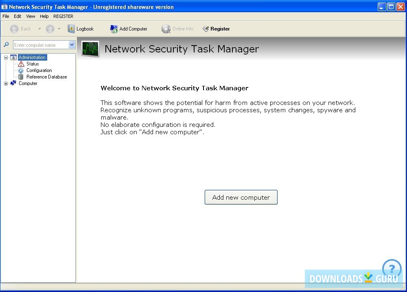Select the Status warning icon in tree

[21, 64]
